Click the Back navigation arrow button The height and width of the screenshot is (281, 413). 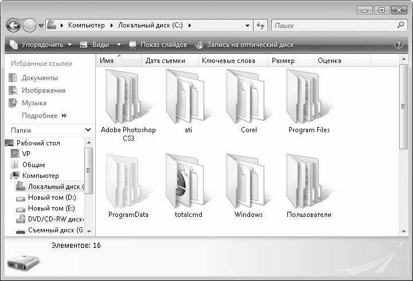click(14, 25)
